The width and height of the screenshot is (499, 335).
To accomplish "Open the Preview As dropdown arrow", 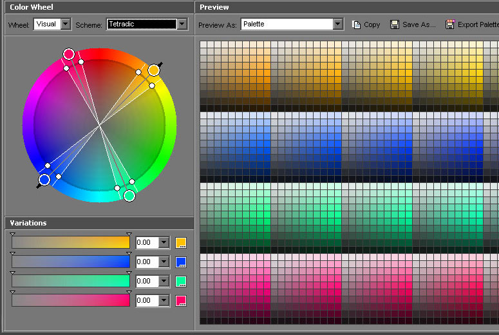I will coord(337,24).
